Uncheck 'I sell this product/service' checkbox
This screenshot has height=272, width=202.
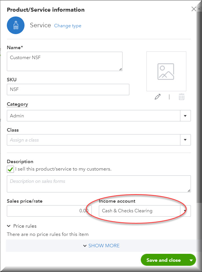[10, 169]
